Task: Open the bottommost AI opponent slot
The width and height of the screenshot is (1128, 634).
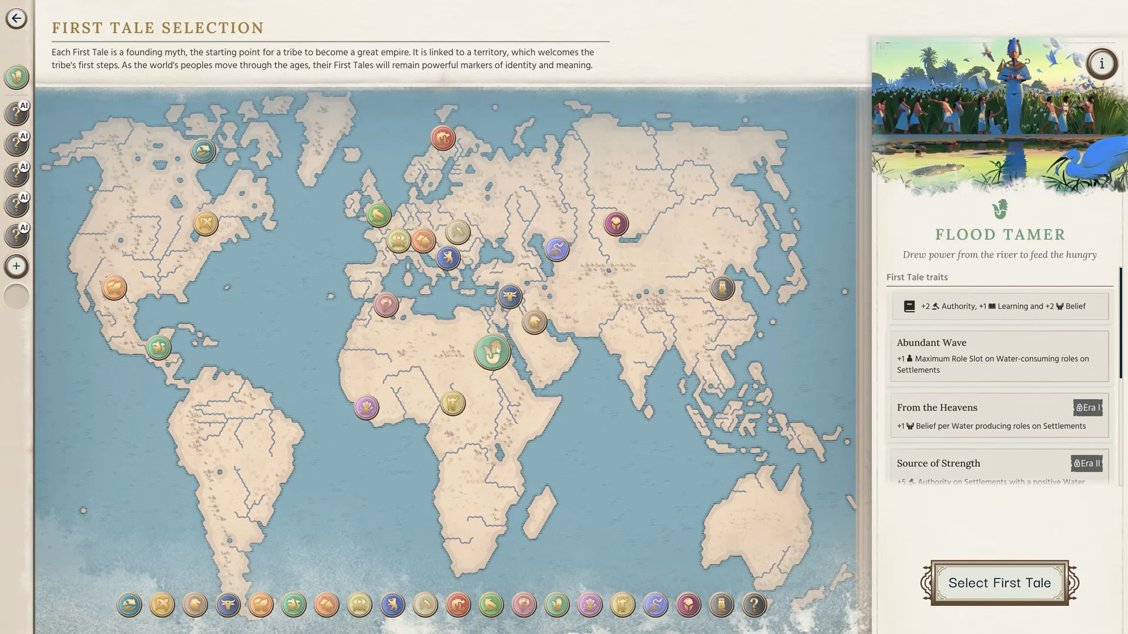Action: [16, 235]
